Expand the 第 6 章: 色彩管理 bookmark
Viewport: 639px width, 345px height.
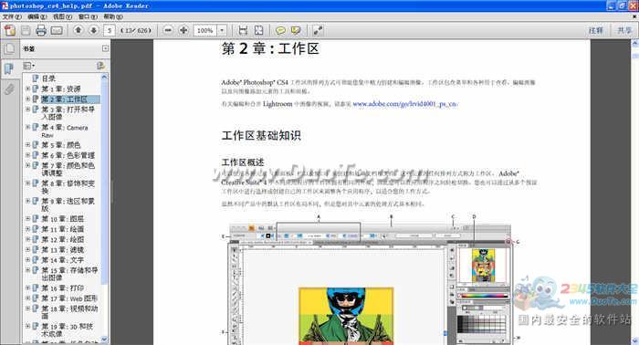[27, 155]
